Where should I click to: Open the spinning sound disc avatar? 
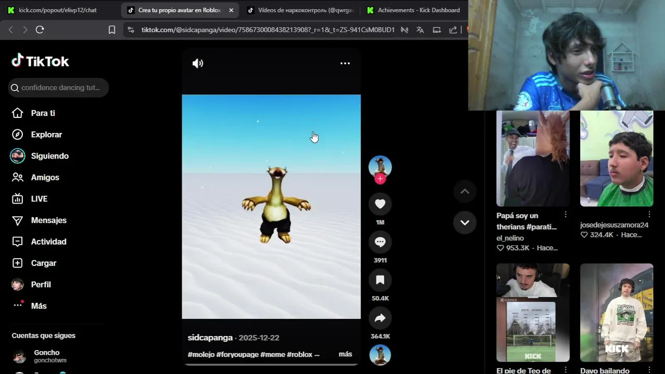(x=380, y=355)
